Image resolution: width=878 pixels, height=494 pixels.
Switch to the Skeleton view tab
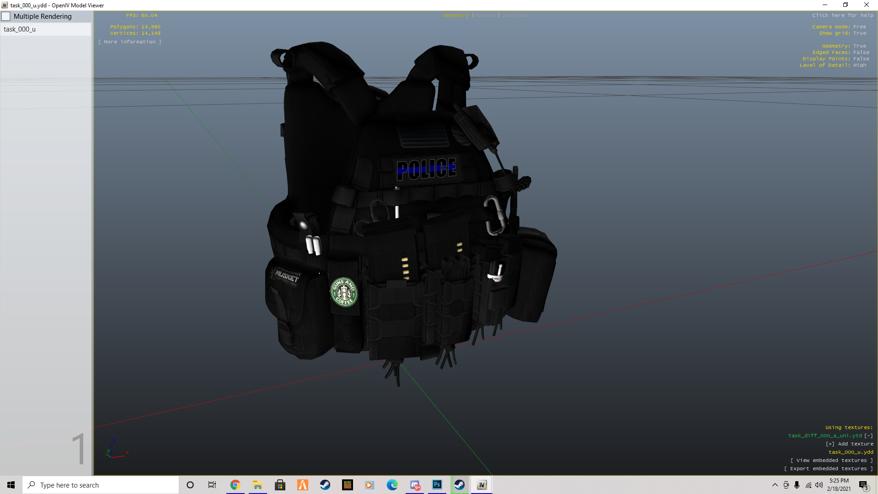515,16
